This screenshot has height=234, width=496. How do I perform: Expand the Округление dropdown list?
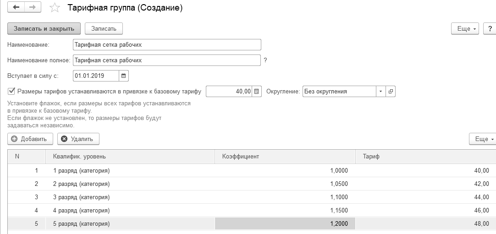click(x=380, y=91)
